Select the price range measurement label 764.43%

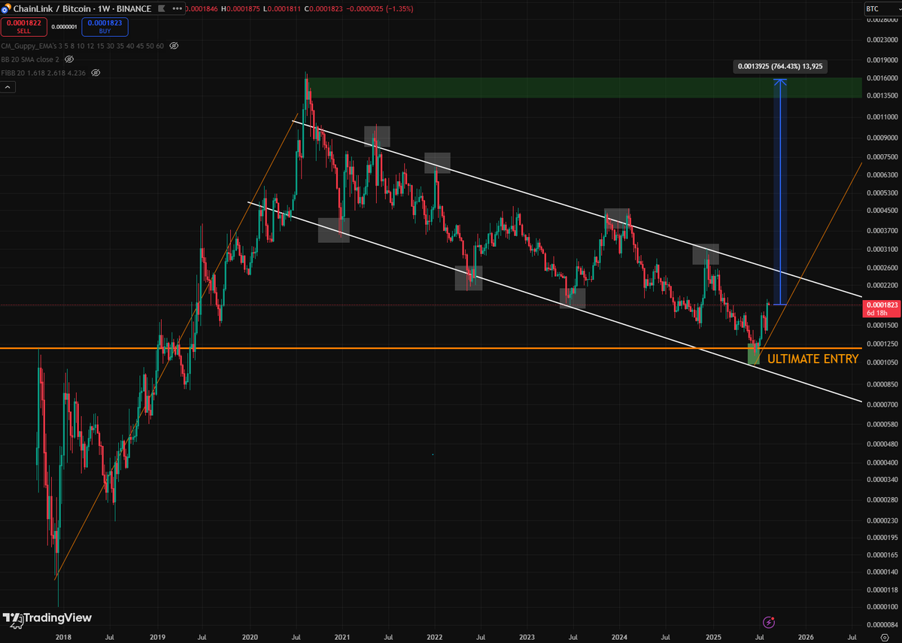pyautogui.click(x=780, y=66)
